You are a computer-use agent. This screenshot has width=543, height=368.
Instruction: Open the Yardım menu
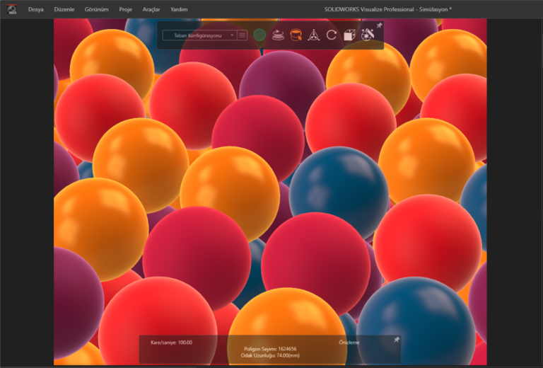pyautogui.click(x=179, y=10)
